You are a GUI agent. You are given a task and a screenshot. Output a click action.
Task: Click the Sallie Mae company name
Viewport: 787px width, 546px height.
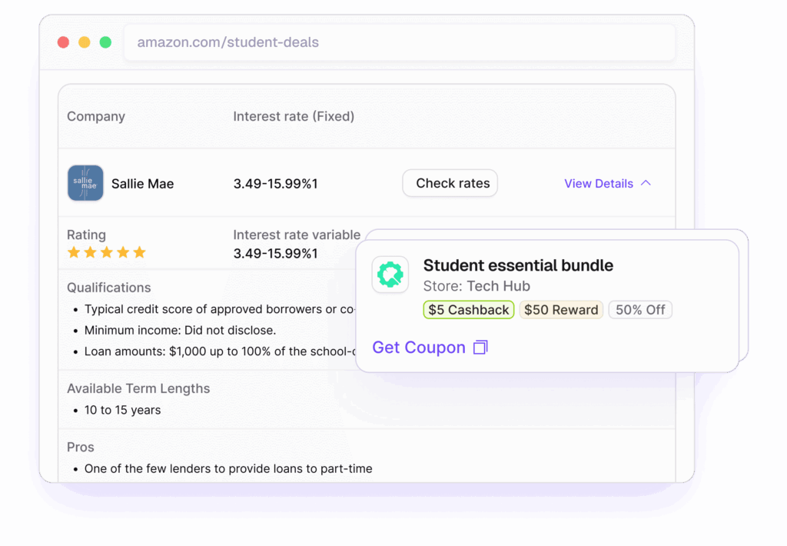142,184
